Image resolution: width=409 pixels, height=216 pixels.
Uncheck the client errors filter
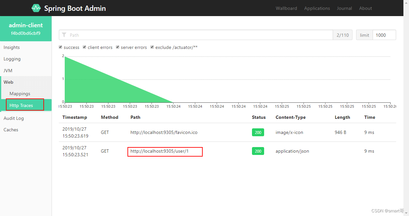pos(84,47)
